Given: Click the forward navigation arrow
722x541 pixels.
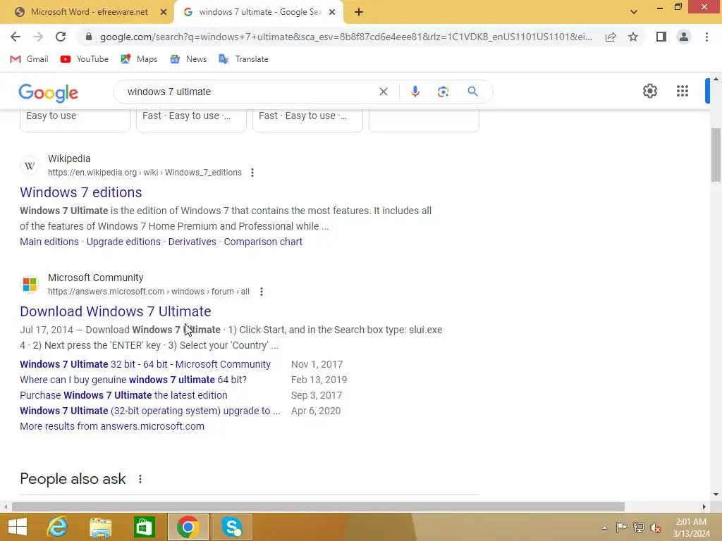Looking at the screenshot, I should (38, 37).
